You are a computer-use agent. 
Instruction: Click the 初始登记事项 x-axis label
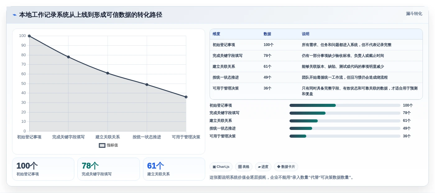click(29, 137)
